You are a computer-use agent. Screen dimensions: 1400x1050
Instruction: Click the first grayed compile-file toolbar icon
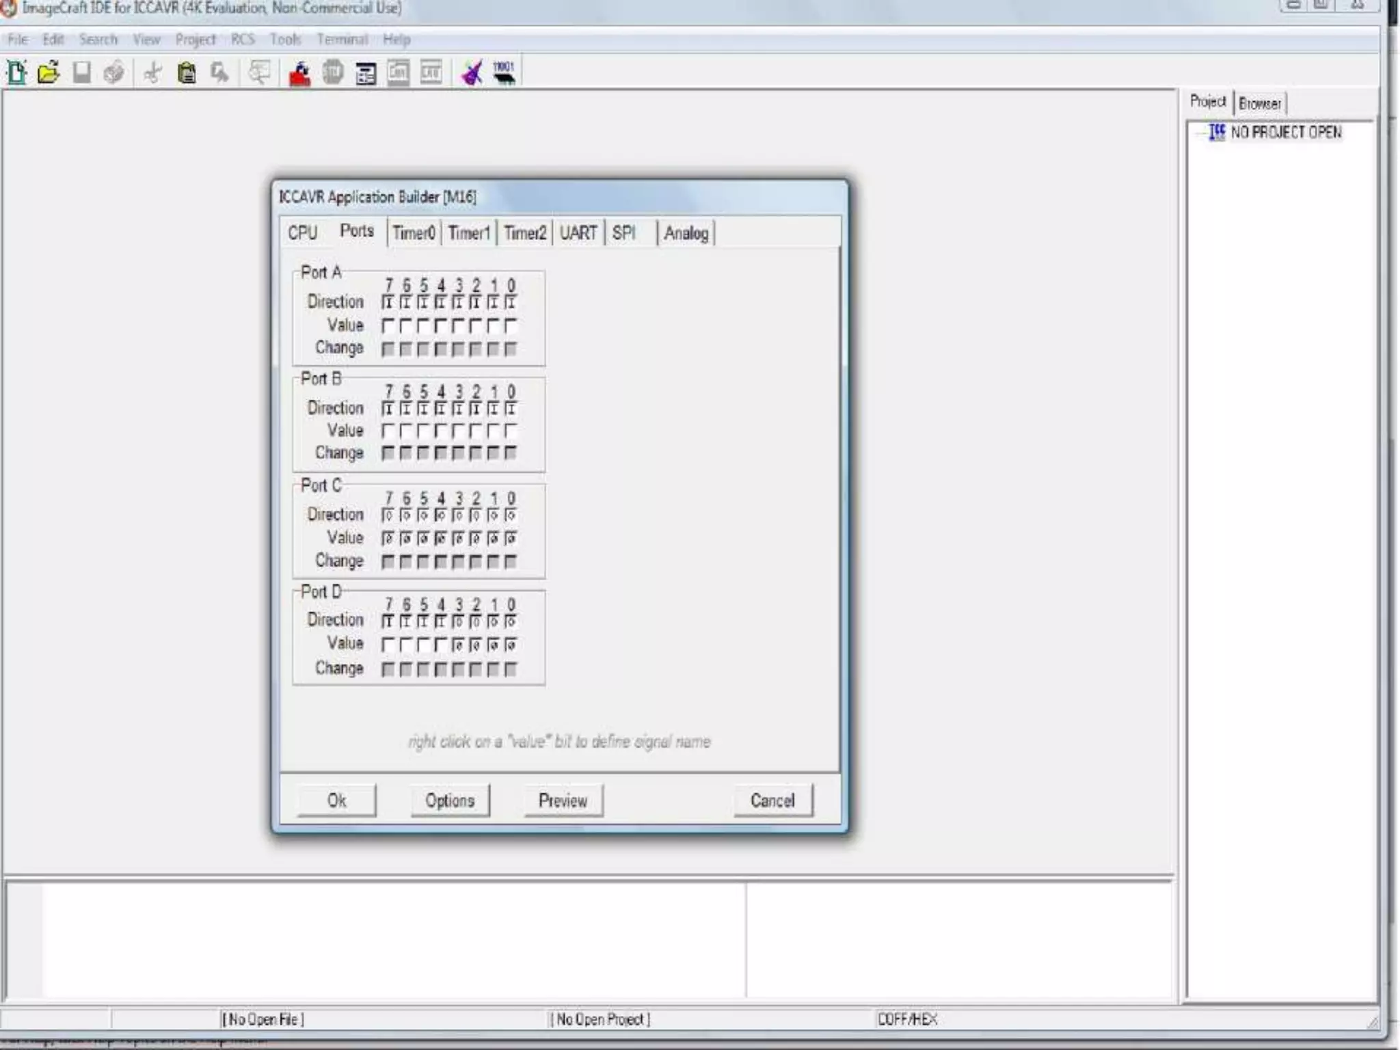coord(399,72)
